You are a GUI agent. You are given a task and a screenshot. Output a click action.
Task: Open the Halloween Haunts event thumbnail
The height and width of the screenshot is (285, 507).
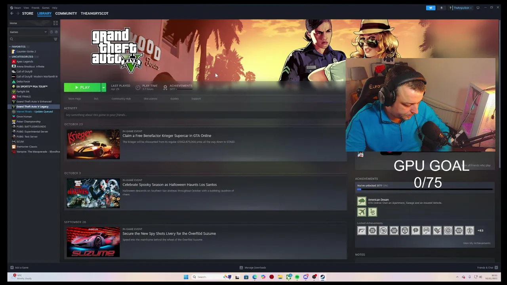pos(93,193)
